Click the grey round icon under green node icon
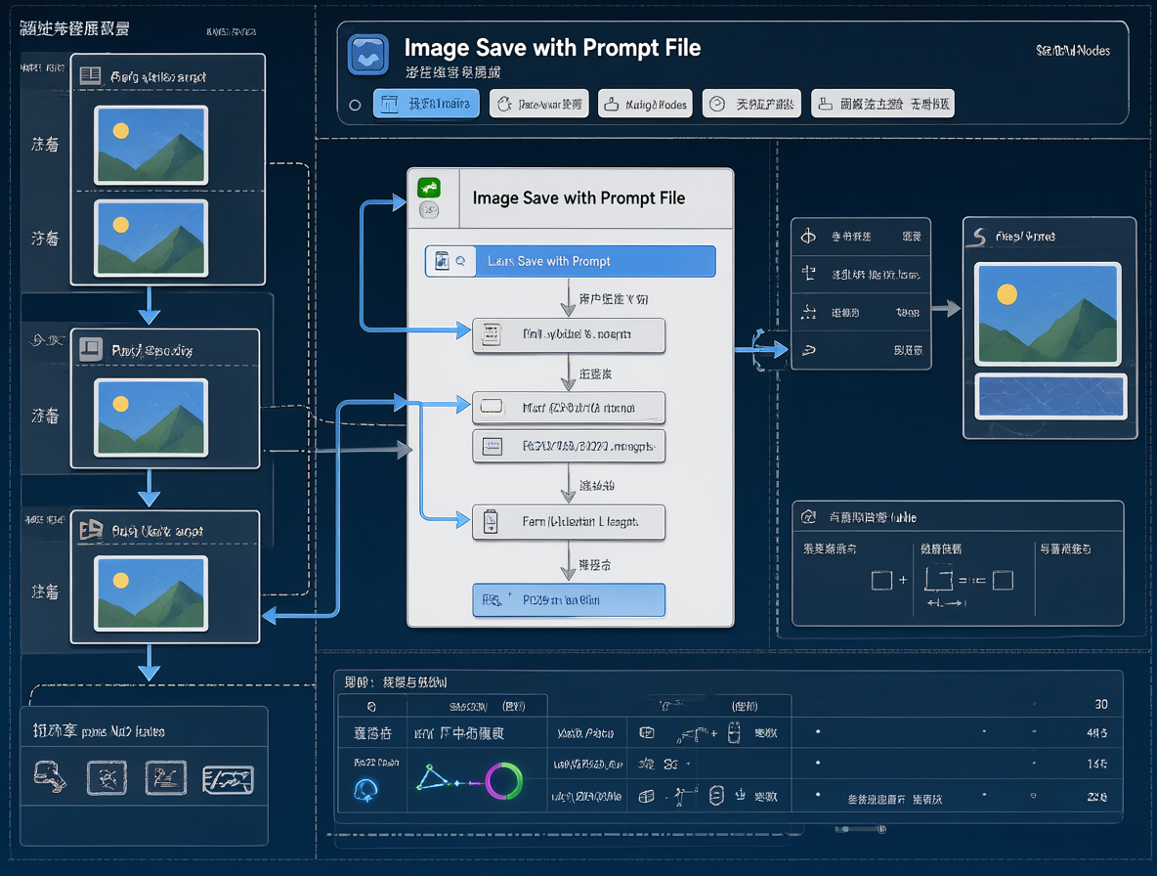 tap(429, 211)
